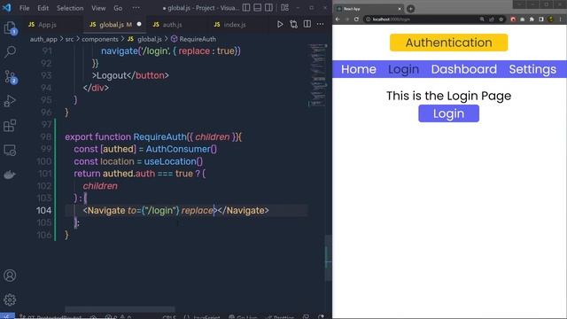Open the Remote Explorer view

pos(10,150)
